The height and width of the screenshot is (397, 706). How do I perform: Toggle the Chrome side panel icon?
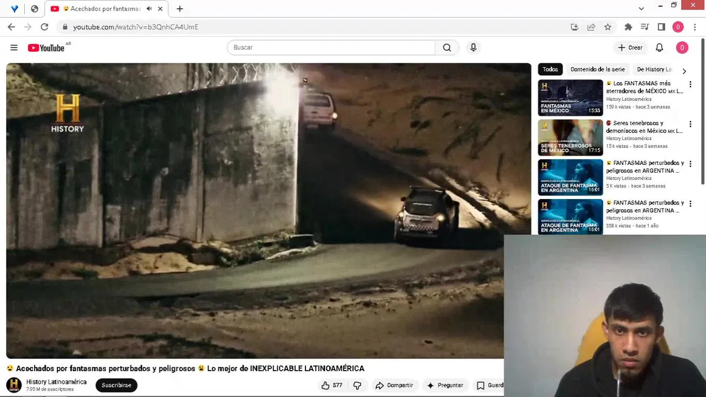[661, 27]
